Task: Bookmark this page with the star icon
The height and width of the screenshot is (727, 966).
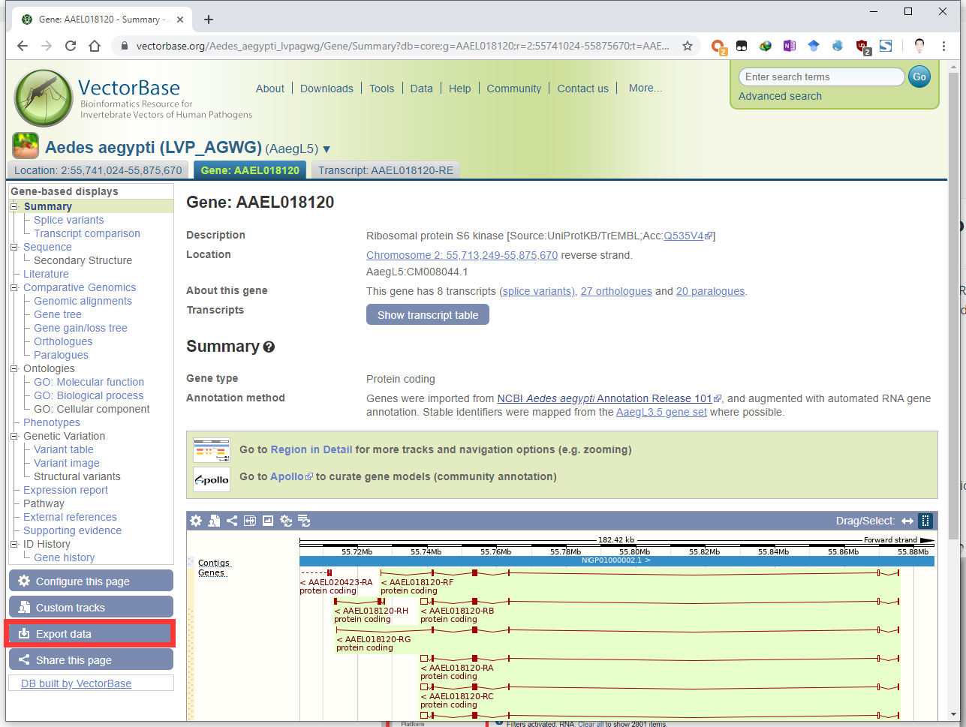Action: 687,46
